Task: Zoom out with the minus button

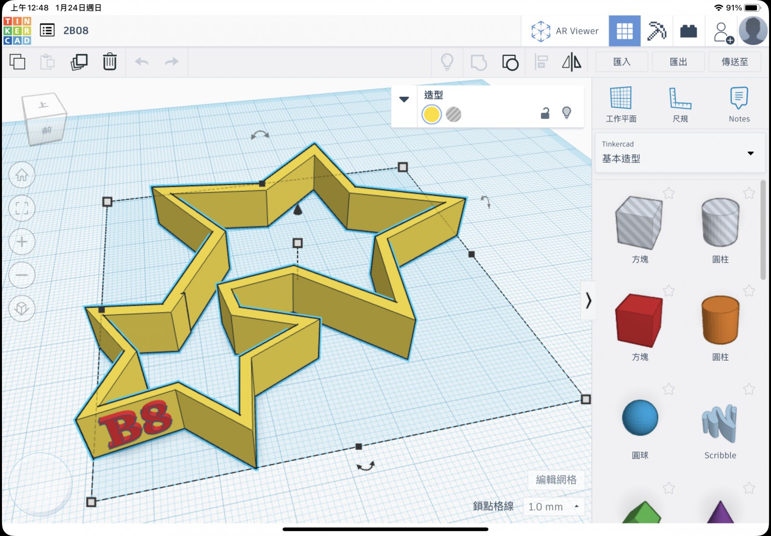Action: pos(22,275)
